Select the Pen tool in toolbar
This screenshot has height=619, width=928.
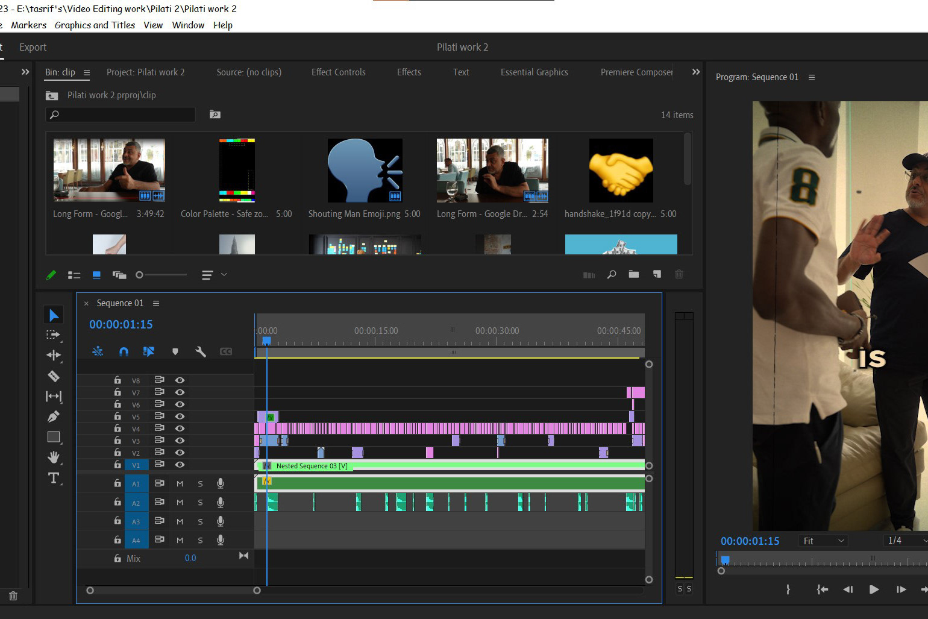tap(54, 416)
